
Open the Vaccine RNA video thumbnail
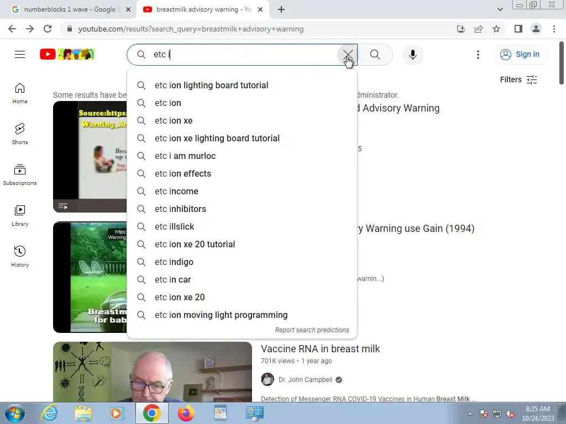tap(153, 372)
